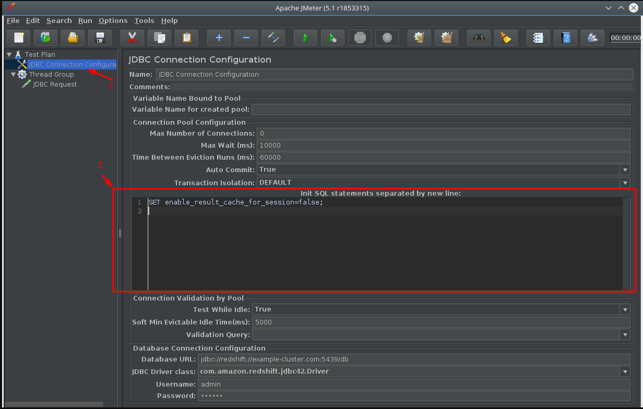Click the Paste clipboard icon
Image resolution: width=643 pixels, height=409 pixels.
pyautogui.click(x=186, y=38)
